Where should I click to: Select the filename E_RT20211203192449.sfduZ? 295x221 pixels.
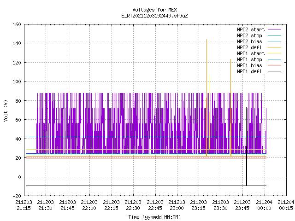tap(154, 16)
